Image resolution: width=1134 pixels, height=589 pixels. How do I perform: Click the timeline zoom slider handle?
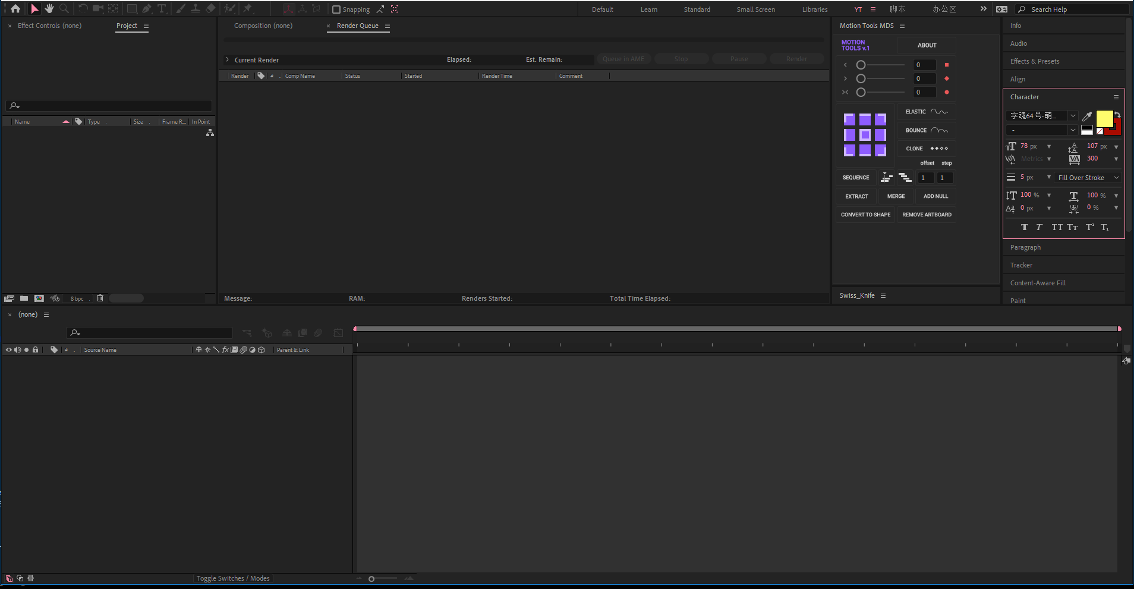[x=371, y=579]
